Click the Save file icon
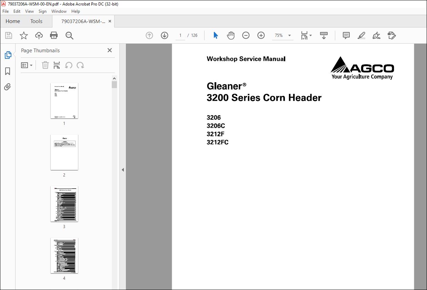This screenshot has height=290, width=427. [9, 35]
